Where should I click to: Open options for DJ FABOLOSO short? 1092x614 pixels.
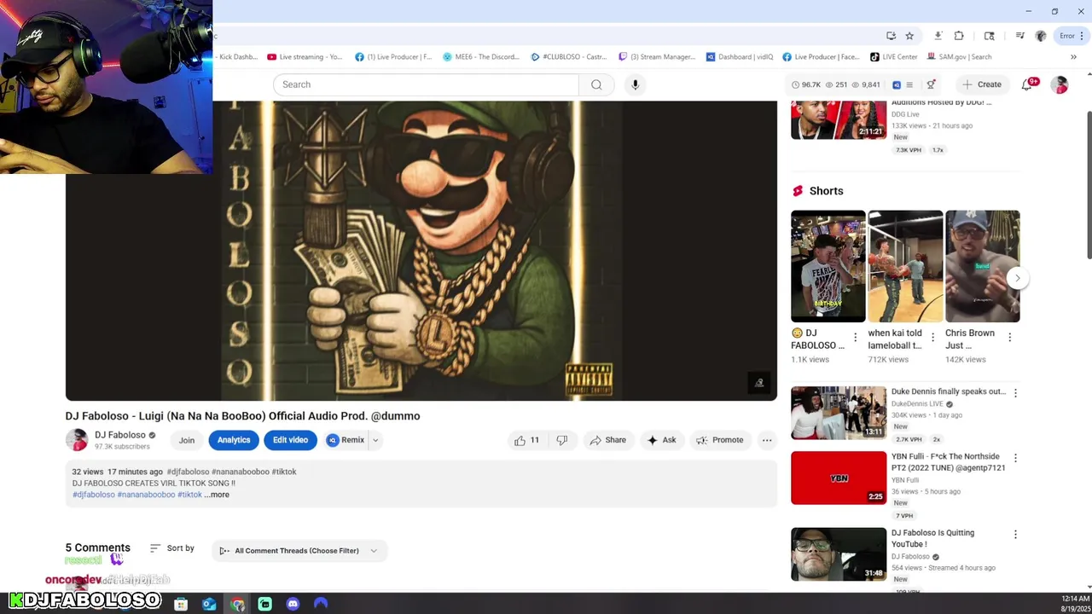pyautogui.click(x=855, y=338)
